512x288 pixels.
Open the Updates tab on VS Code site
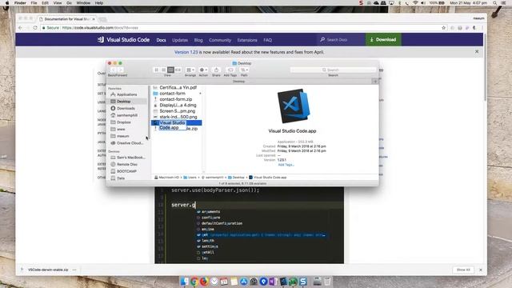(x=180, y=40)
